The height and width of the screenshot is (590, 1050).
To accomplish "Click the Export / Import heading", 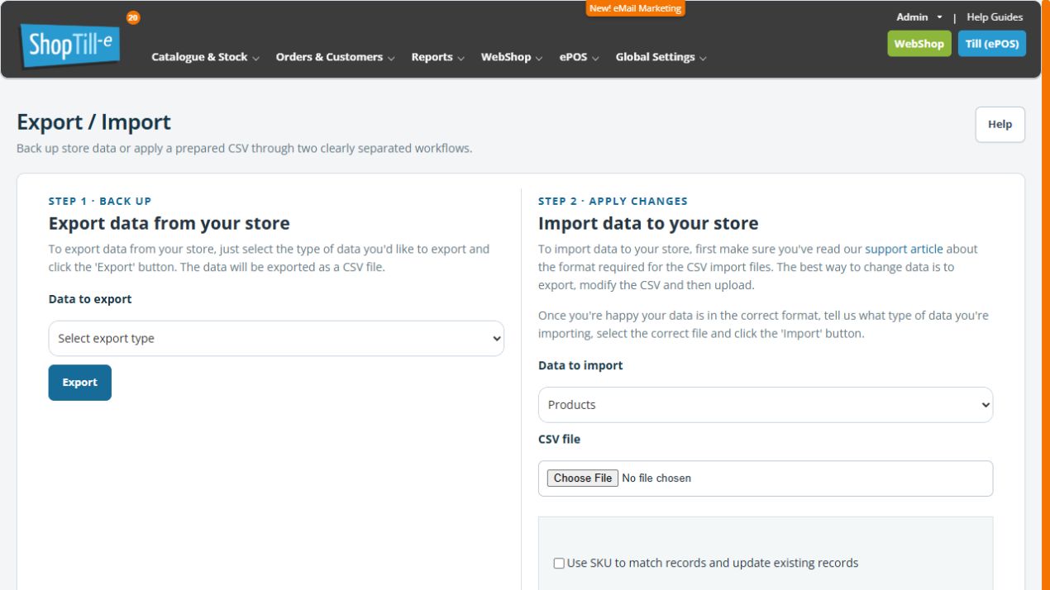I will point(93,122).
